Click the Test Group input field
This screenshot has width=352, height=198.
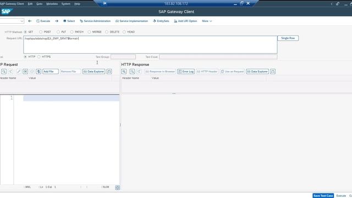point(123,57)
